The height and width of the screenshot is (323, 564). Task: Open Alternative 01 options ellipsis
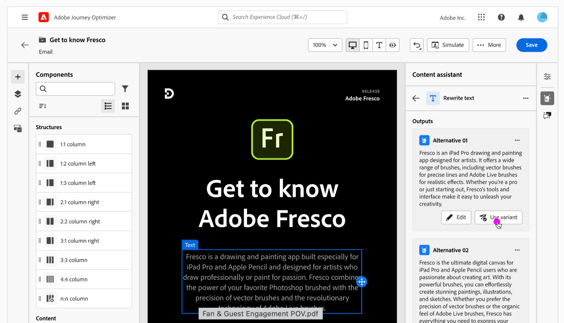[x=517, y=140]
